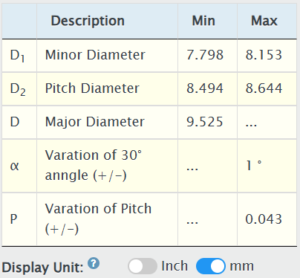Select the Major Diameter min value 9.525
This screenshot has width=300, height=278.
(x=205, y=122)
